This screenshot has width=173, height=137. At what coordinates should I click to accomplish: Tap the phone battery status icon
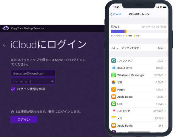pos(165,7)
